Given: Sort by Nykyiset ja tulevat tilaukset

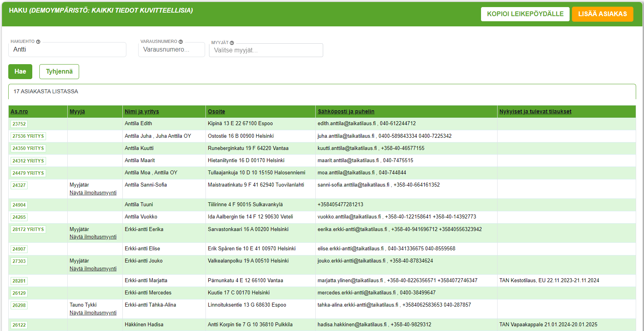Looking at the screenshot, I should click(535, 111).
